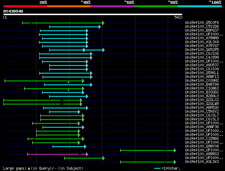Click the green alignment bar in the Q5C0F6 row
The image size is (225, 171).
[63, 23]
